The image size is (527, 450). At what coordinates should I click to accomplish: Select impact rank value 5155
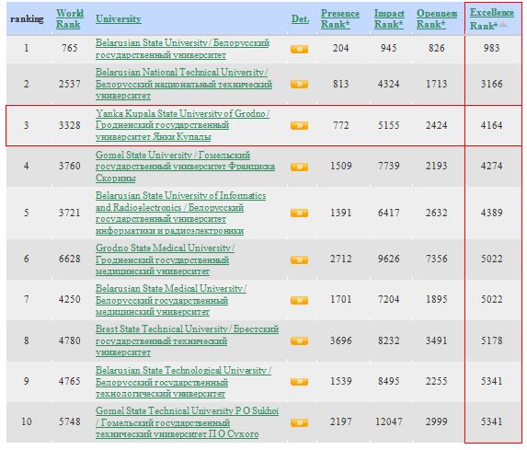tap(389, 125)
